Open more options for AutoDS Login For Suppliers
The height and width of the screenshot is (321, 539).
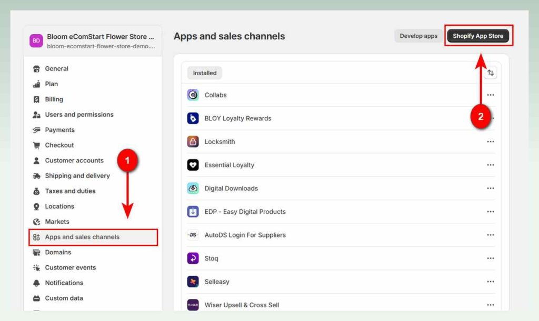pos(490,234)
